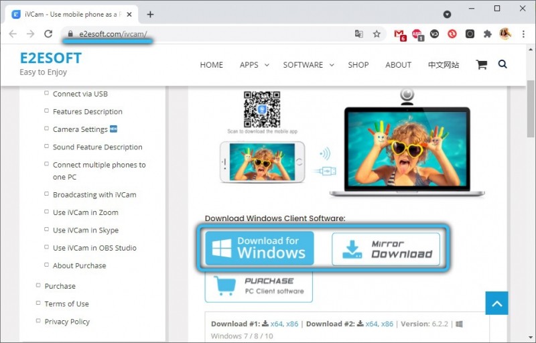Open Connect via USB sidebar link
This screenshot has width=536, height=343.
point(80,94)
